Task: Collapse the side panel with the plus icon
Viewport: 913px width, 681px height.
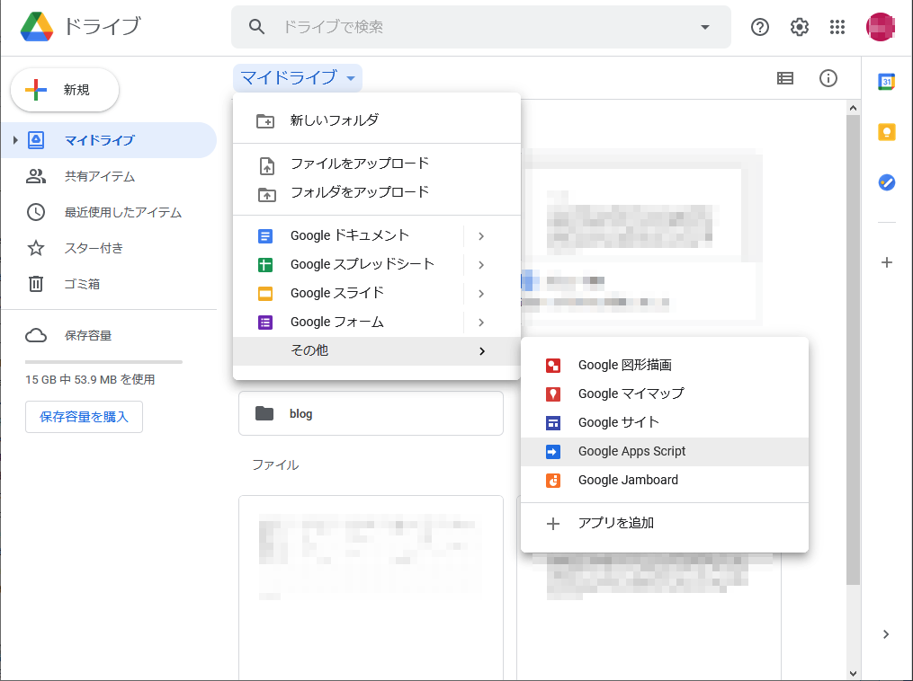Action: (x=886, y=262)
